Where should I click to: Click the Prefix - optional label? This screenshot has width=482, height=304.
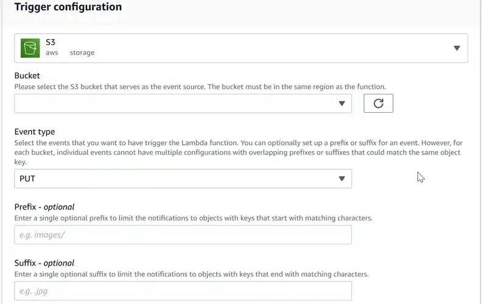click(x=44, y=207)
